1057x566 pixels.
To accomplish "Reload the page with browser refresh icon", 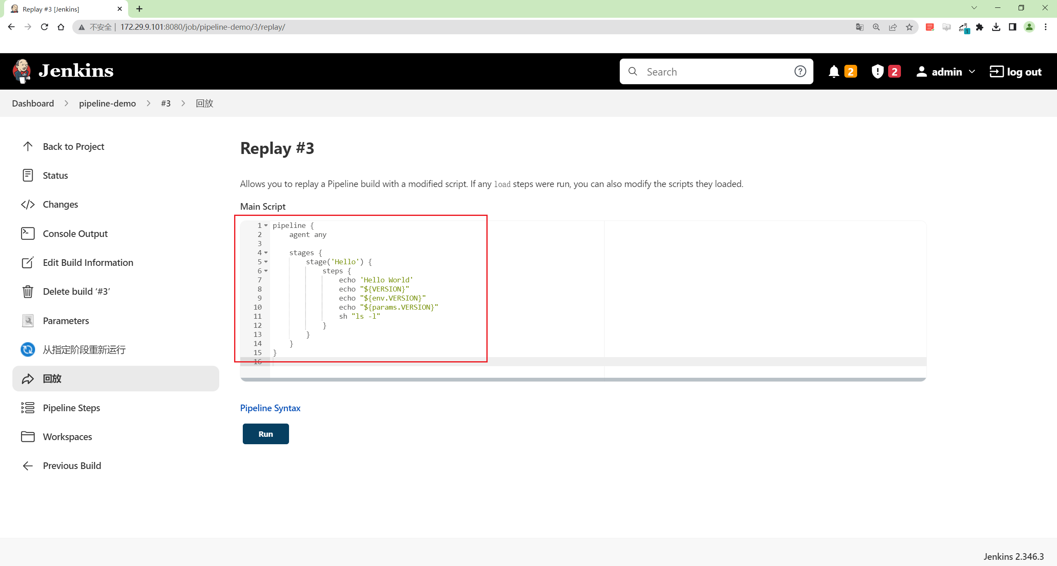I will 44,27.
